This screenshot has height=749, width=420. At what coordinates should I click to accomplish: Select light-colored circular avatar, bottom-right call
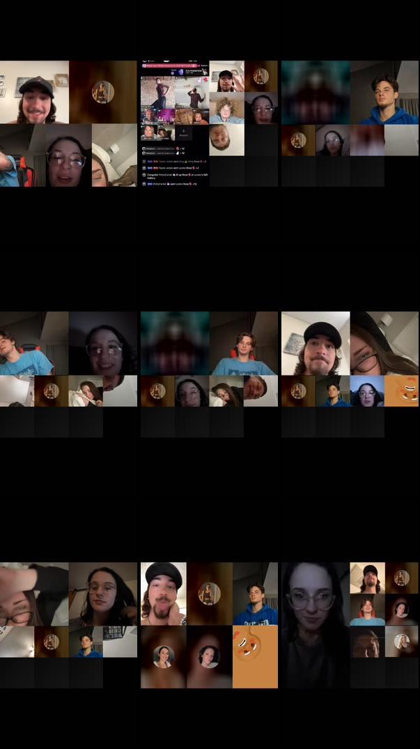(402, 641)
